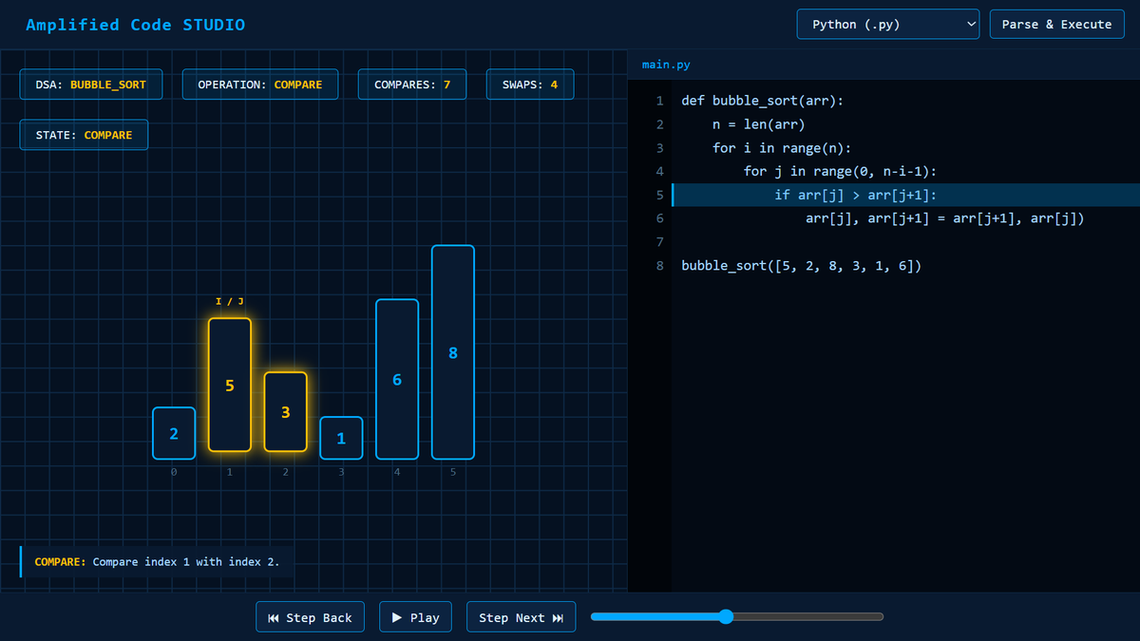This screenshot has height=641, width=1140.
Task: Click highlighted line if arr[j] > arr[j+1]:
Action: [x=904, y=195]
